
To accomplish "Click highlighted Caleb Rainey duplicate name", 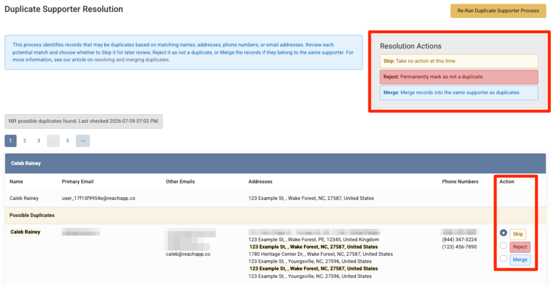I will [x=25, y=232].
